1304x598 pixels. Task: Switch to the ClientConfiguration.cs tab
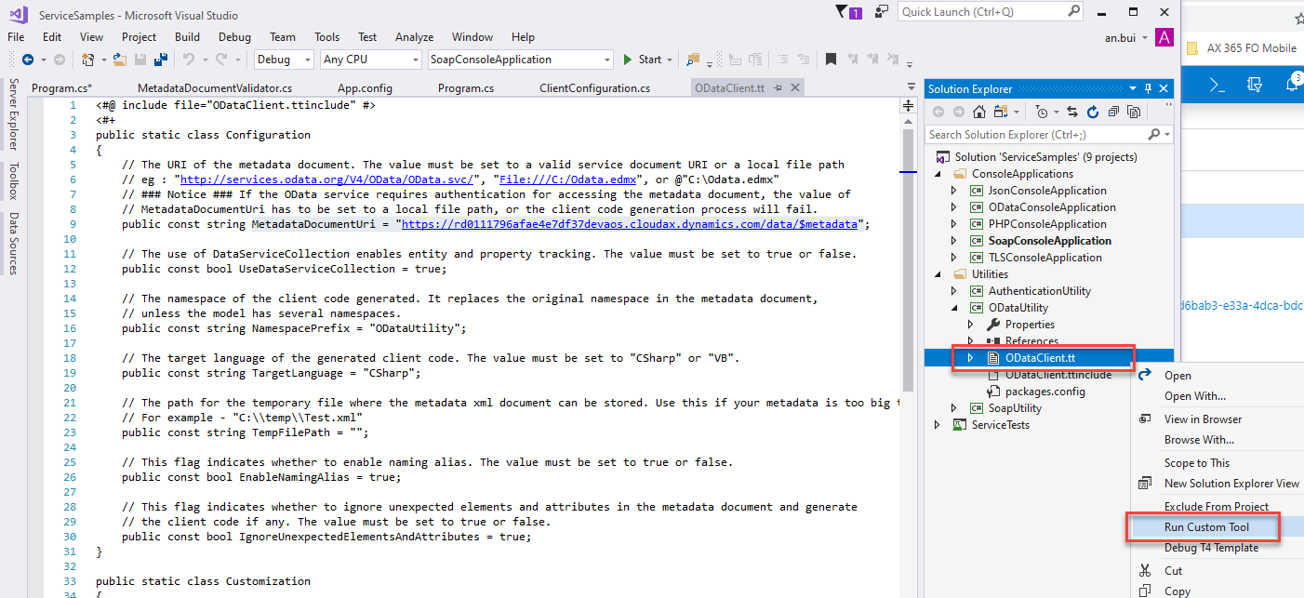coord(594,88)
